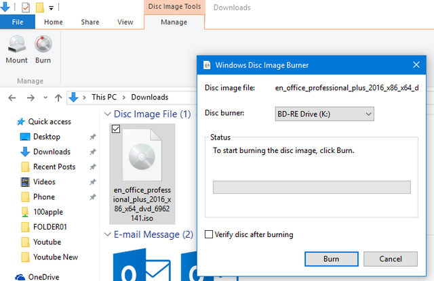Open the Phone folder in sidebar

44,197
